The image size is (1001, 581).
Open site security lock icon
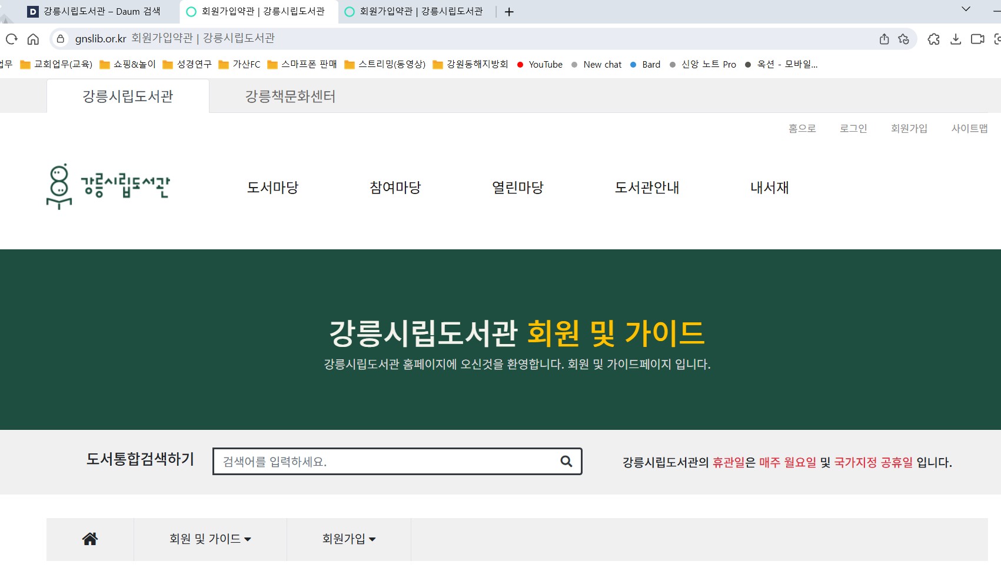(x=60, y=39)
